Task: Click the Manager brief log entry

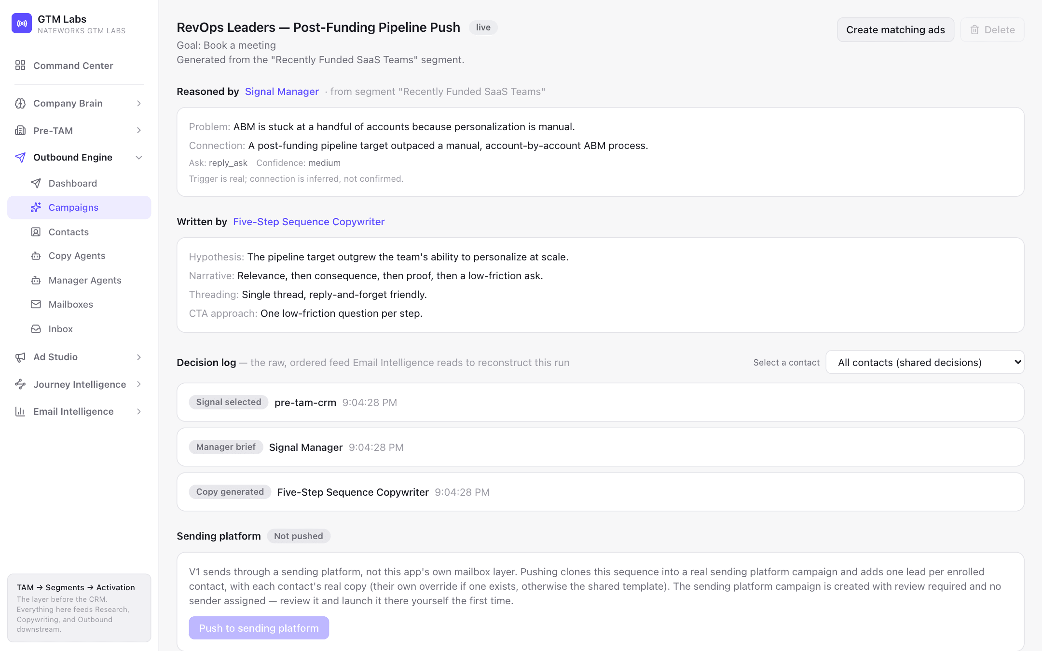Action: click(600, 447)
